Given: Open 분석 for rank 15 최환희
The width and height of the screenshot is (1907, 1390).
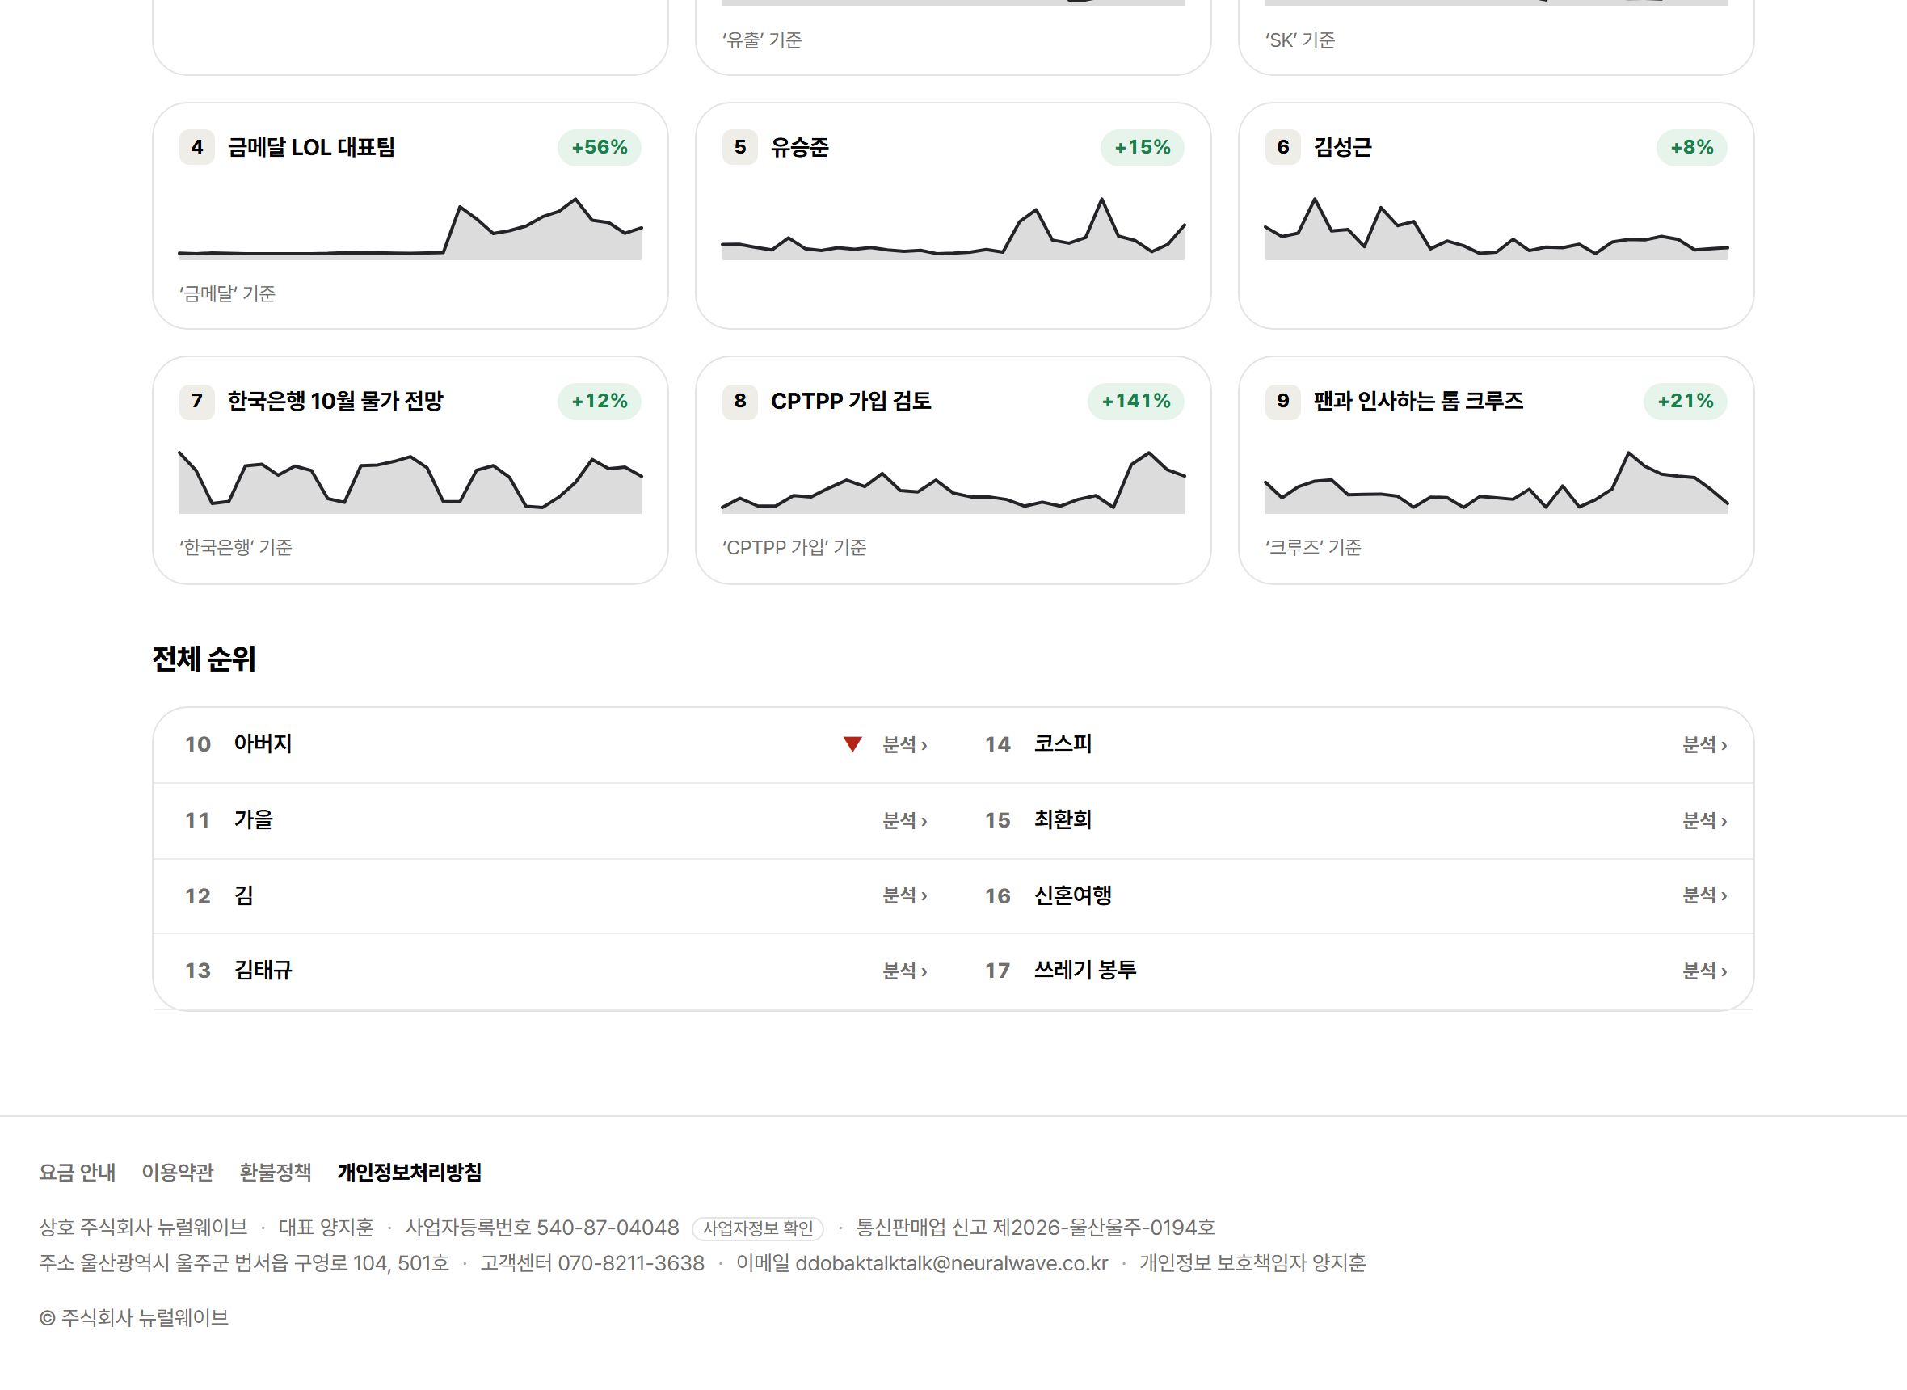Looking at the screenshot, I should [x=1704, y=820].
